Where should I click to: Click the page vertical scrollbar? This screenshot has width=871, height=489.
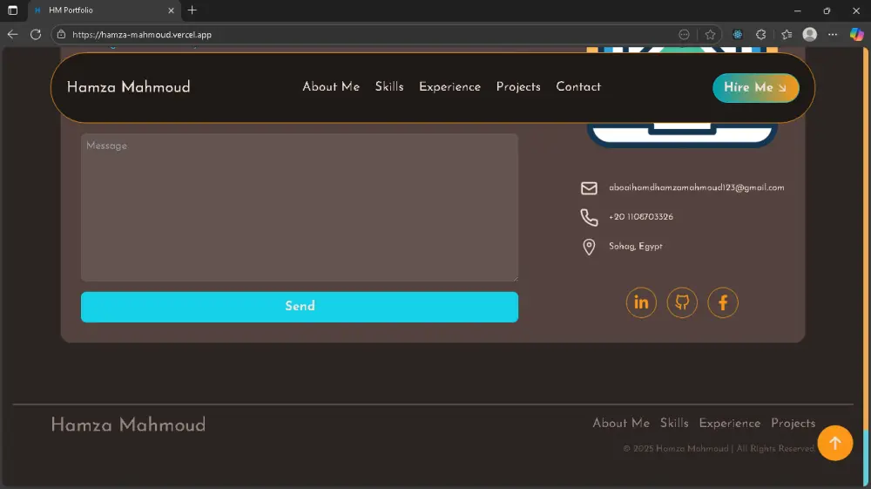pos(866,267)
